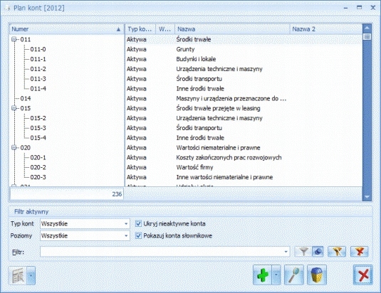This screenshot has width=381, height=293.
Task: Toggle the blue filter pin button
Action: (x=318, y=252)
